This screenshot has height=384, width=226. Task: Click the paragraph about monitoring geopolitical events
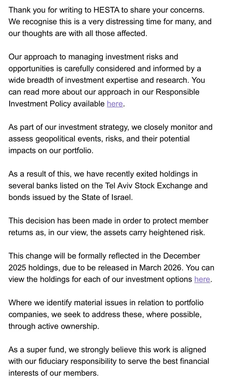[110, 139]
